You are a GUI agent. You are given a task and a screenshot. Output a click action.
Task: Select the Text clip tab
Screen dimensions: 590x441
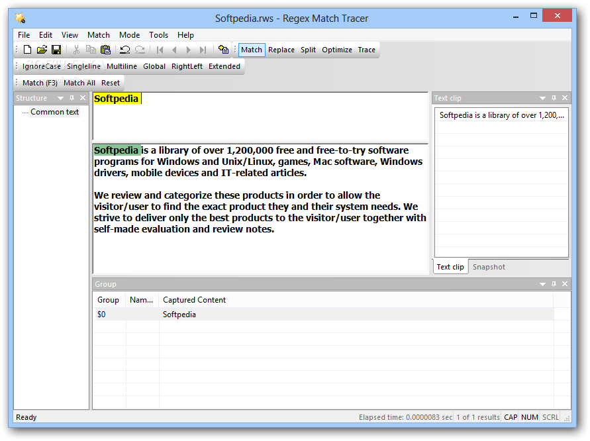click(x=450, y=267)
